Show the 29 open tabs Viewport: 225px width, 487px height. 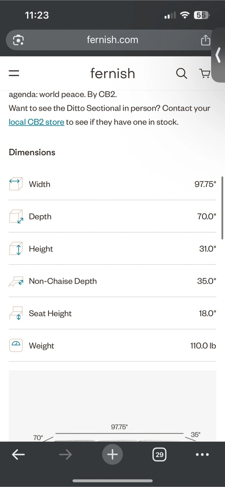(x=159, y=455)
